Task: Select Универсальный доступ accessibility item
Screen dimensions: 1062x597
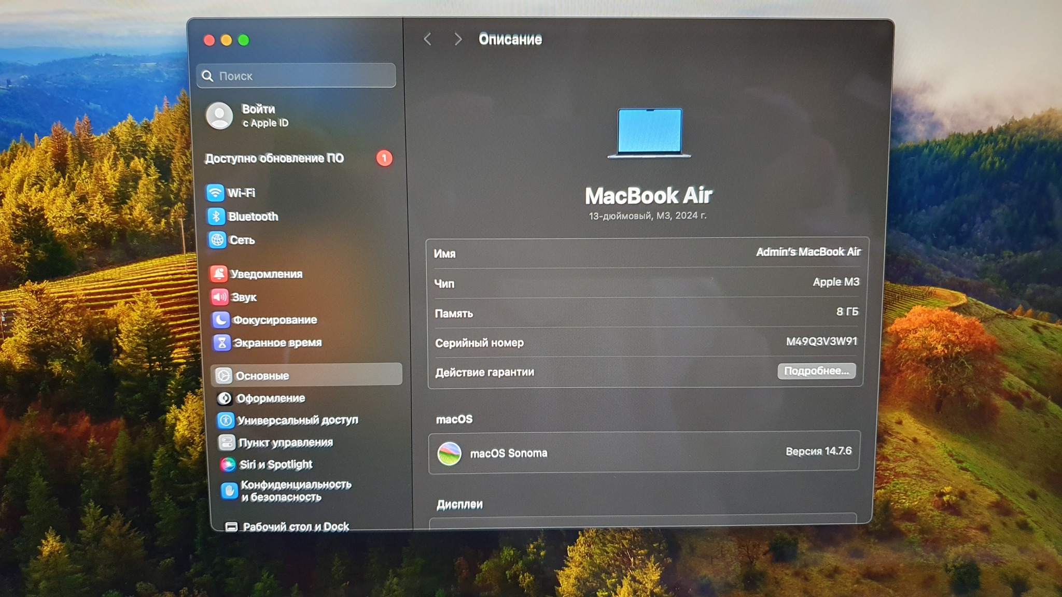Action: (297, 420)
